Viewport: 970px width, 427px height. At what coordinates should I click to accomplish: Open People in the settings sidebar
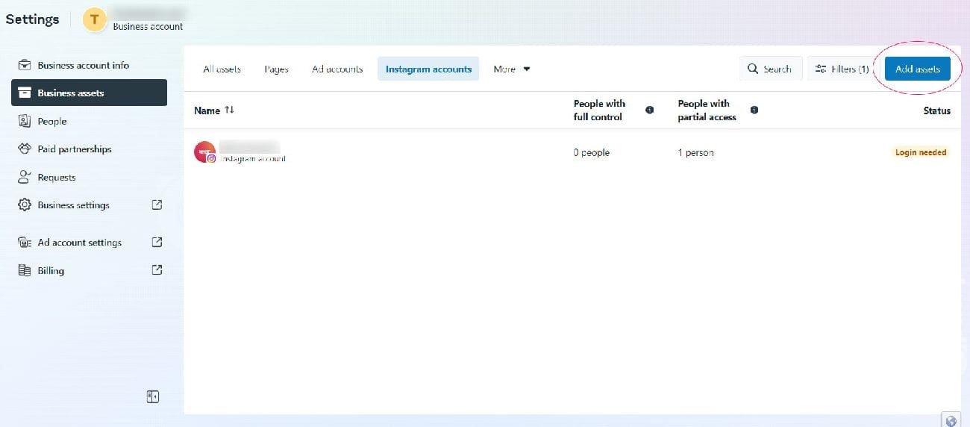(52, 121)
